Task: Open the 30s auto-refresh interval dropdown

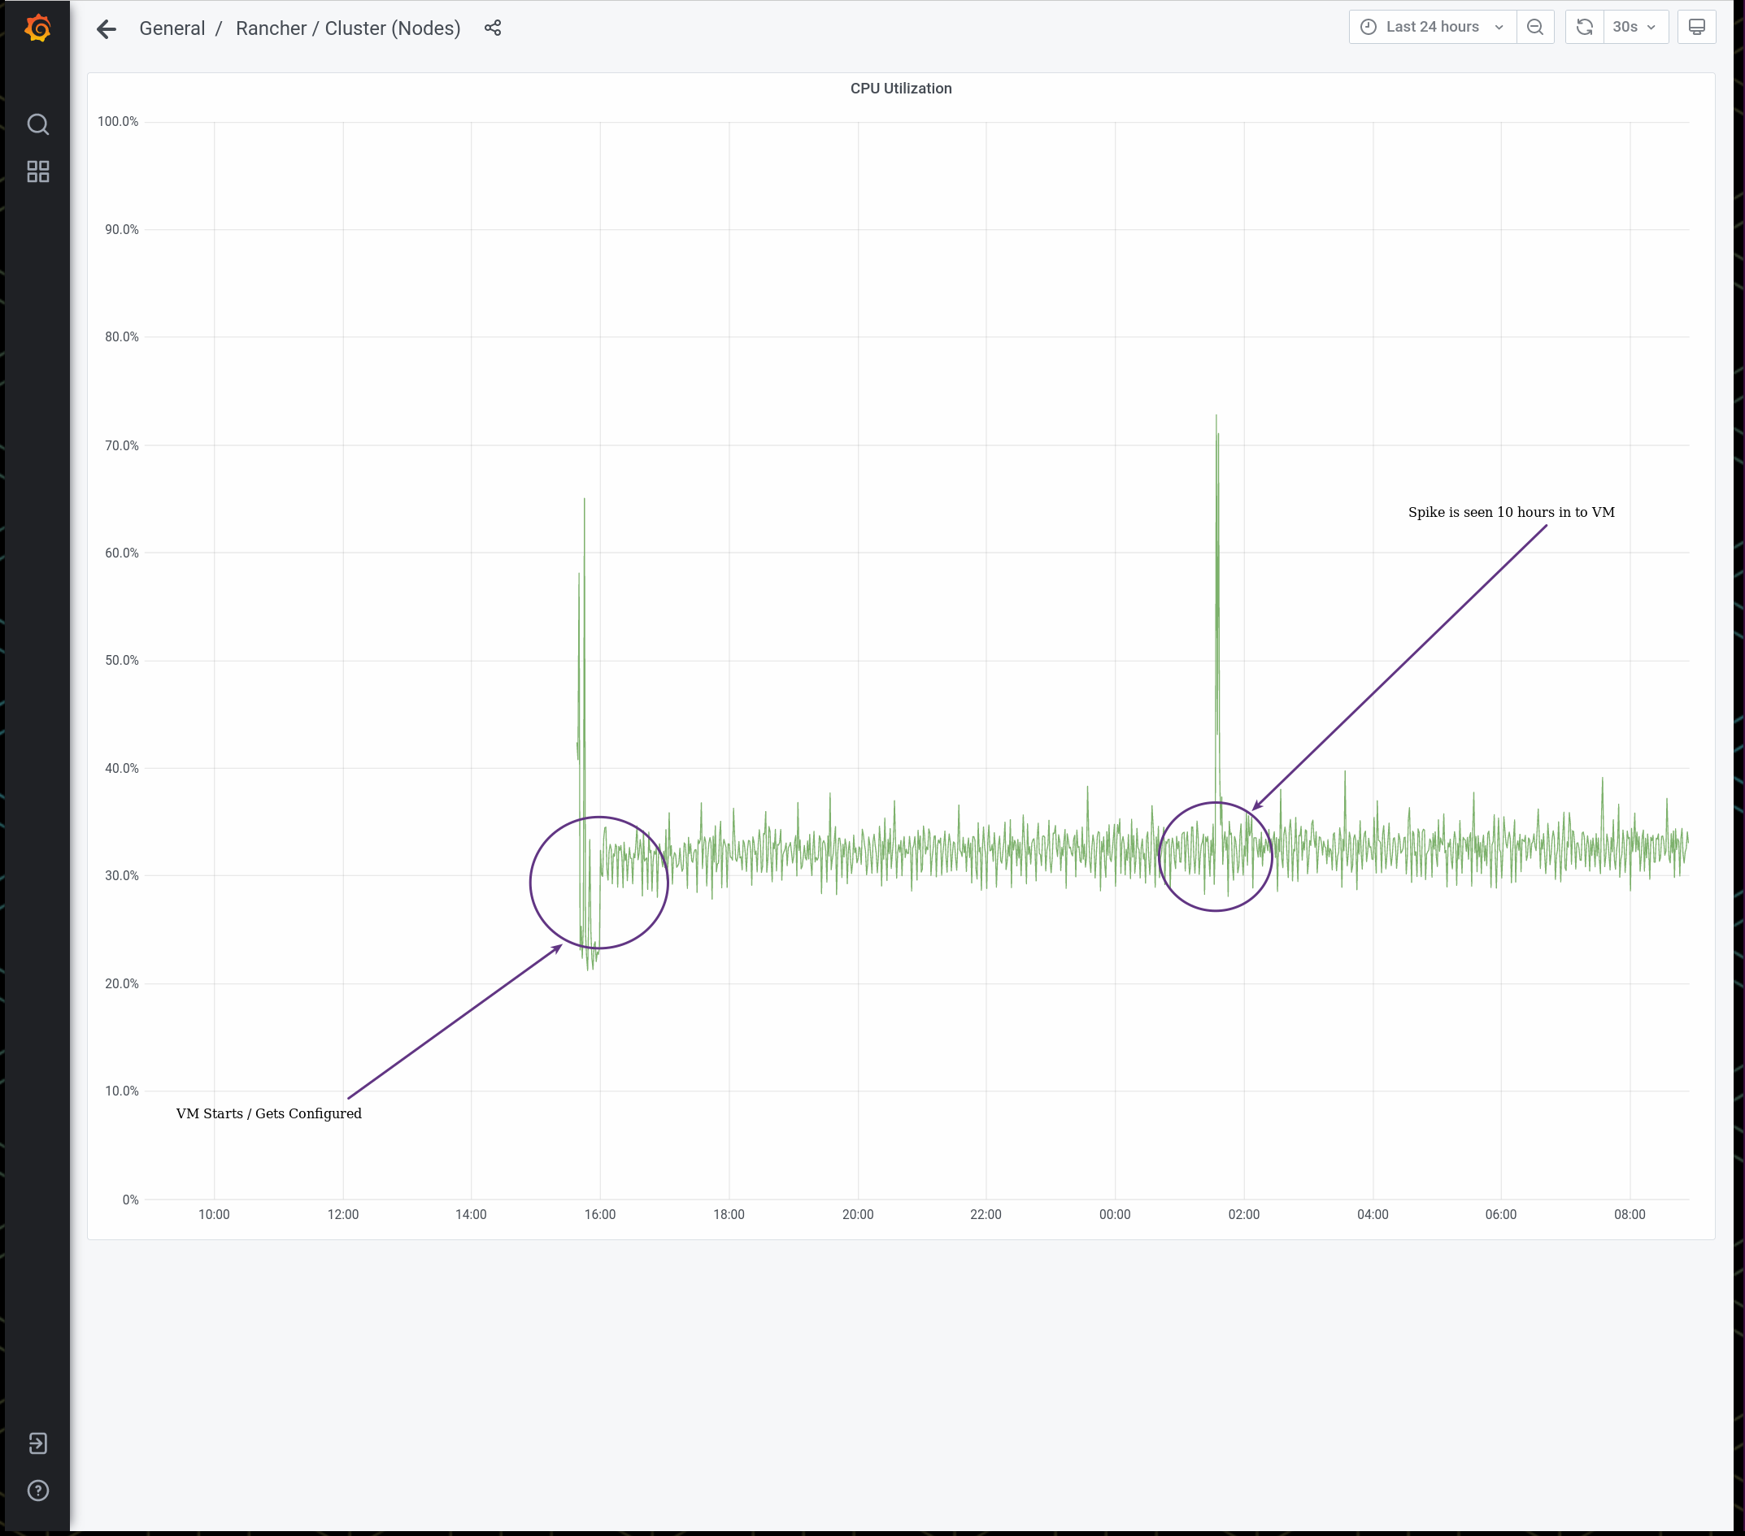Action: [x=1636, y=27]
